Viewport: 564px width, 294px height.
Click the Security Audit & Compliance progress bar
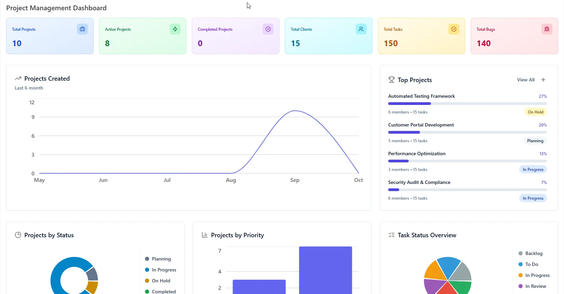tap(468, 190)
